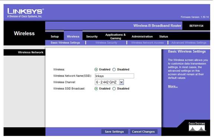Open Advanced Wireless Settings sub-tab

pyautogui.click(x=189, y=43)
